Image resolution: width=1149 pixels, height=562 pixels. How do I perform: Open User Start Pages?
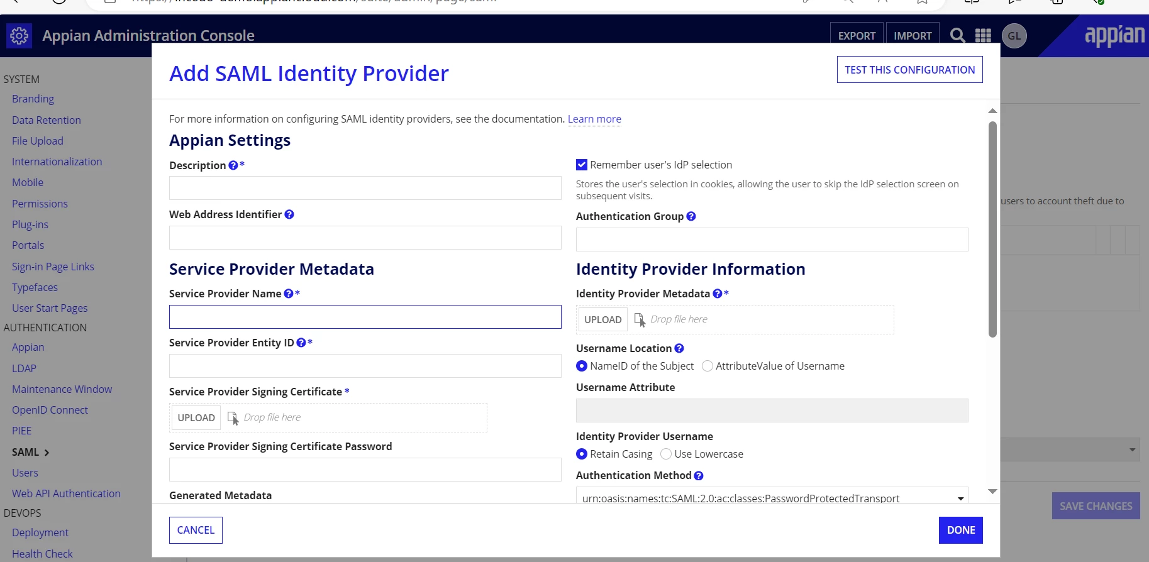[x=50, y=308]
